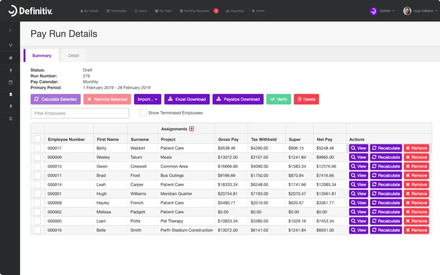Tick the Show Terminated Employees checkbox
Image resolution: width=440 pixels, height=275 pixels.
pyautogui.click(x=143, y=113)
